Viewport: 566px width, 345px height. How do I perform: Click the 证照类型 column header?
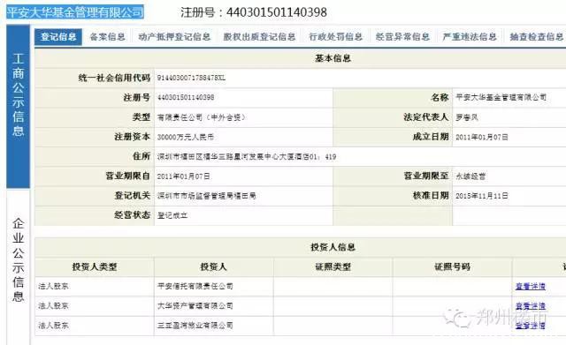(x=333, y=266)
